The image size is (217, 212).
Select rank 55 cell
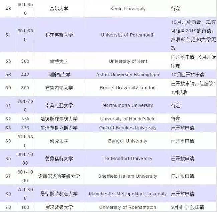(x=8, y=61)
